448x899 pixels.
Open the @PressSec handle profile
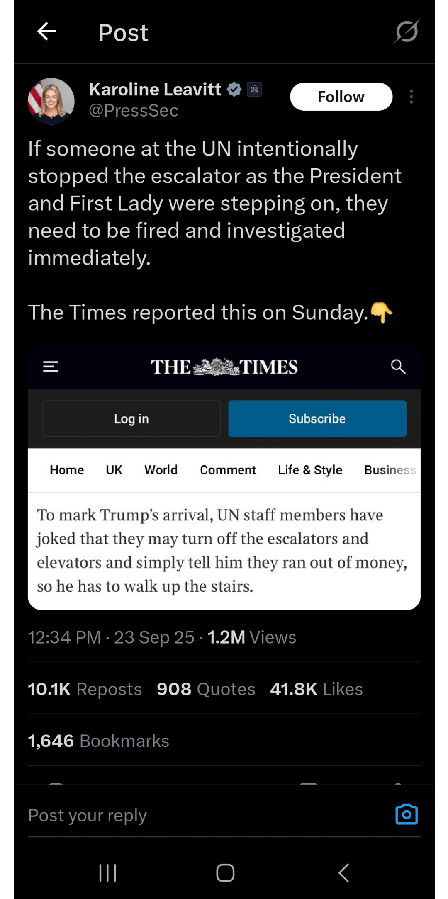pyautogui.click(x=134, y=111)
